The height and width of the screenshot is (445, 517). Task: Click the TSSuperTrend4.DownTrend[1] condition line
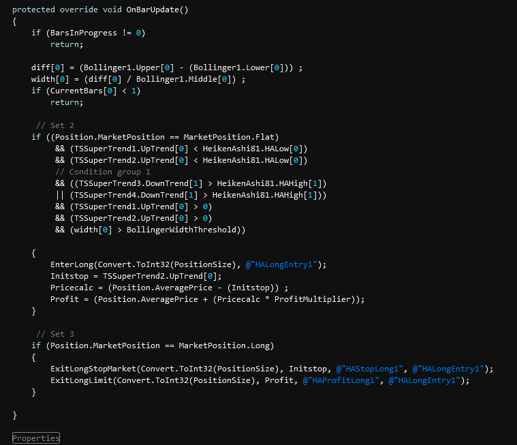tap(191, 195)
